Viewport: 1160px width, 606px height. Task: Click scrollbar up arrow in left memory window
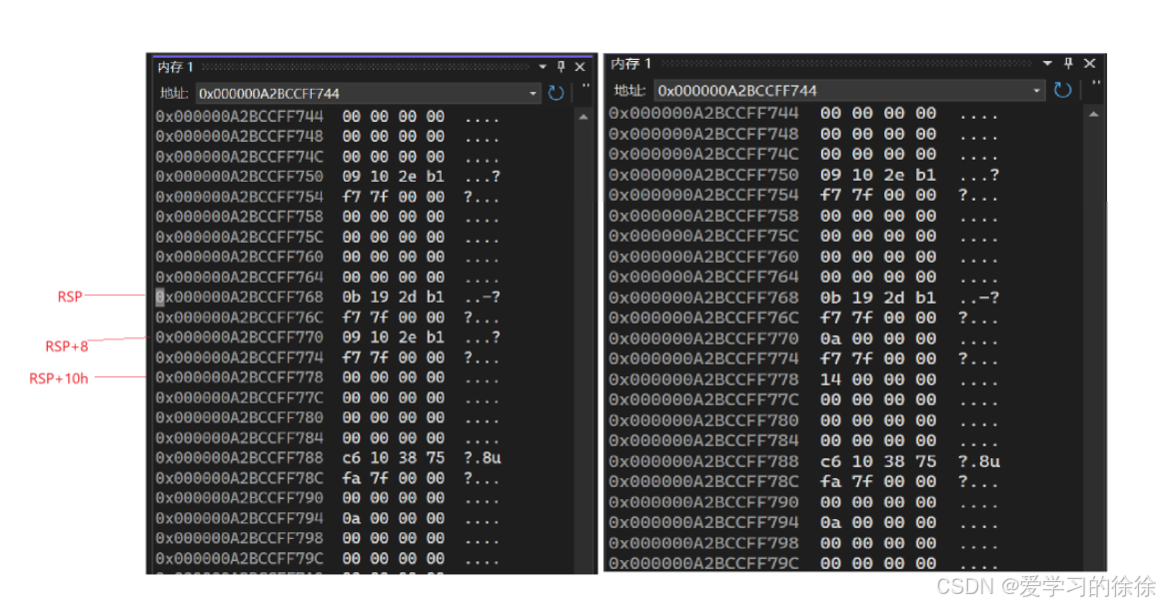(582, 117)
